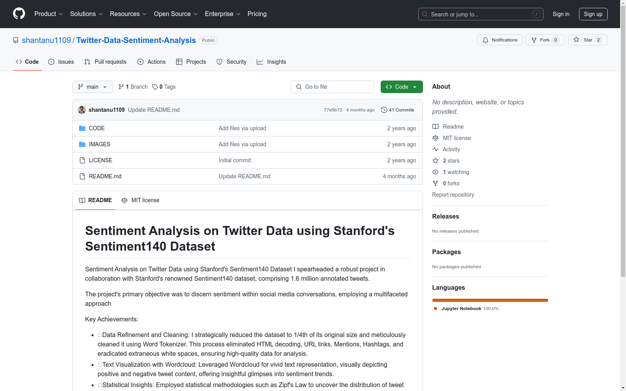Open the latest commit message Update README.md
This screenshot has height=391, width=626.
(x=154, y=110)
